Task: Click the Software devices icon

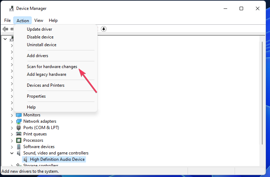Action: (19, 147)
